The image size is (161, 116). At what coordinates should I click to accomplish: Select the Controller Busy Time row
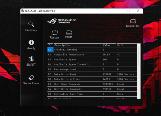[x=92, y=94]
